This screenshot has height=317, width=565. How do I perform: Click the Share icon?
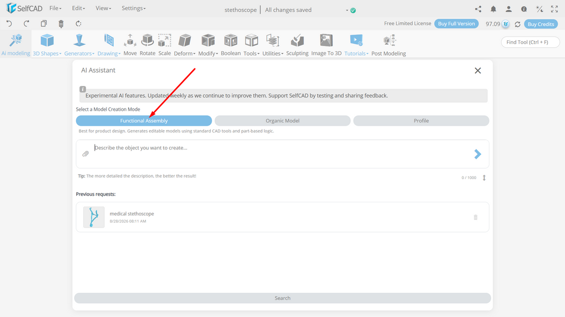point(478,9)
